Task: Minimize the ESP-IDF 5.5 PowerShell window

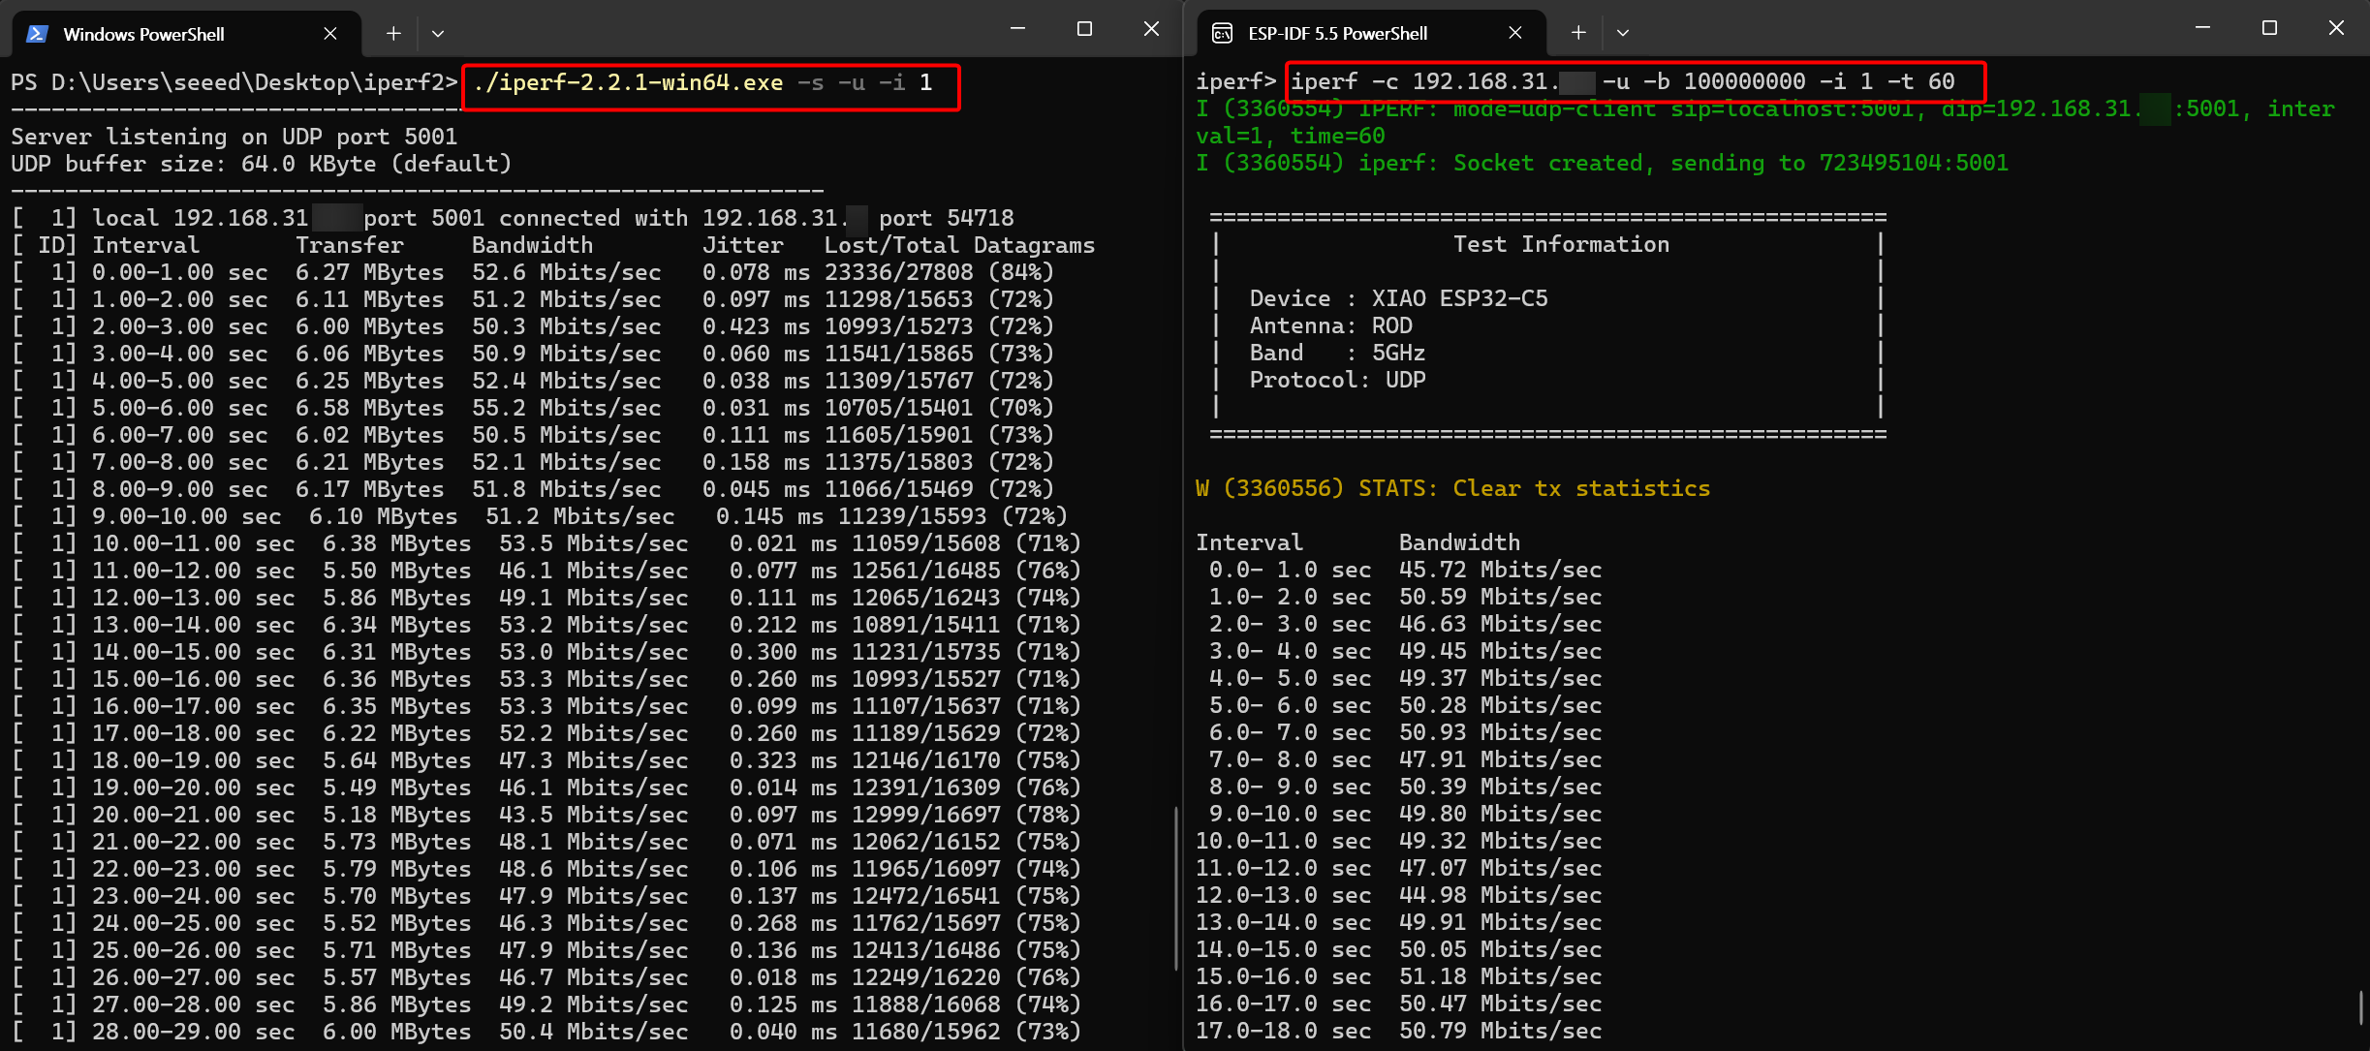Action: 2202,29
